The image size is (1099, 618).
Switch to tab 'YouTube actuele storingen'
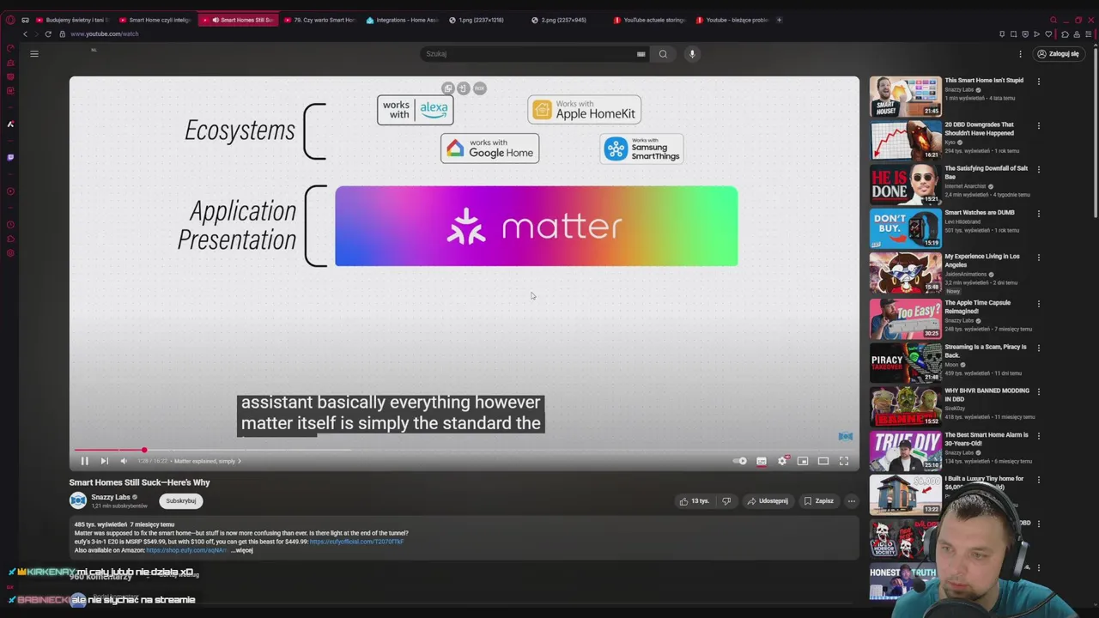pyautogui.click(x=649, y=20)
